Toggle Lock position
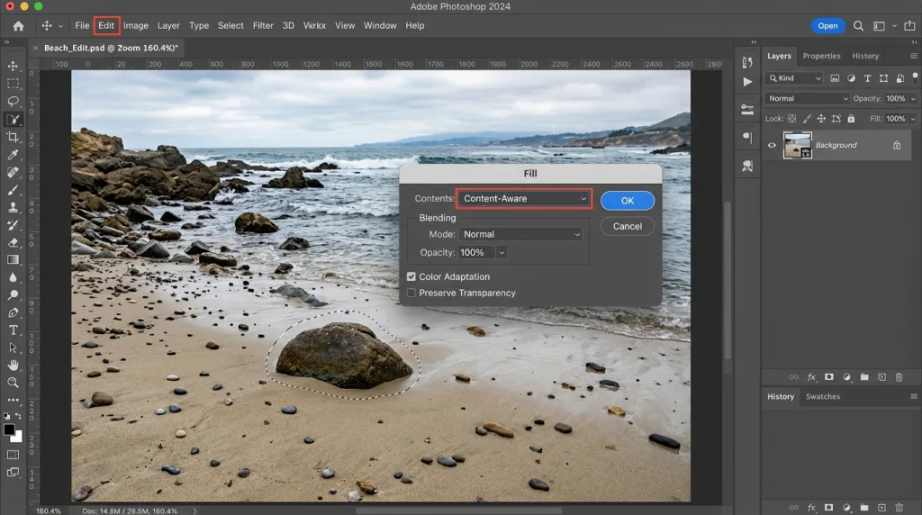 point(821,119)
